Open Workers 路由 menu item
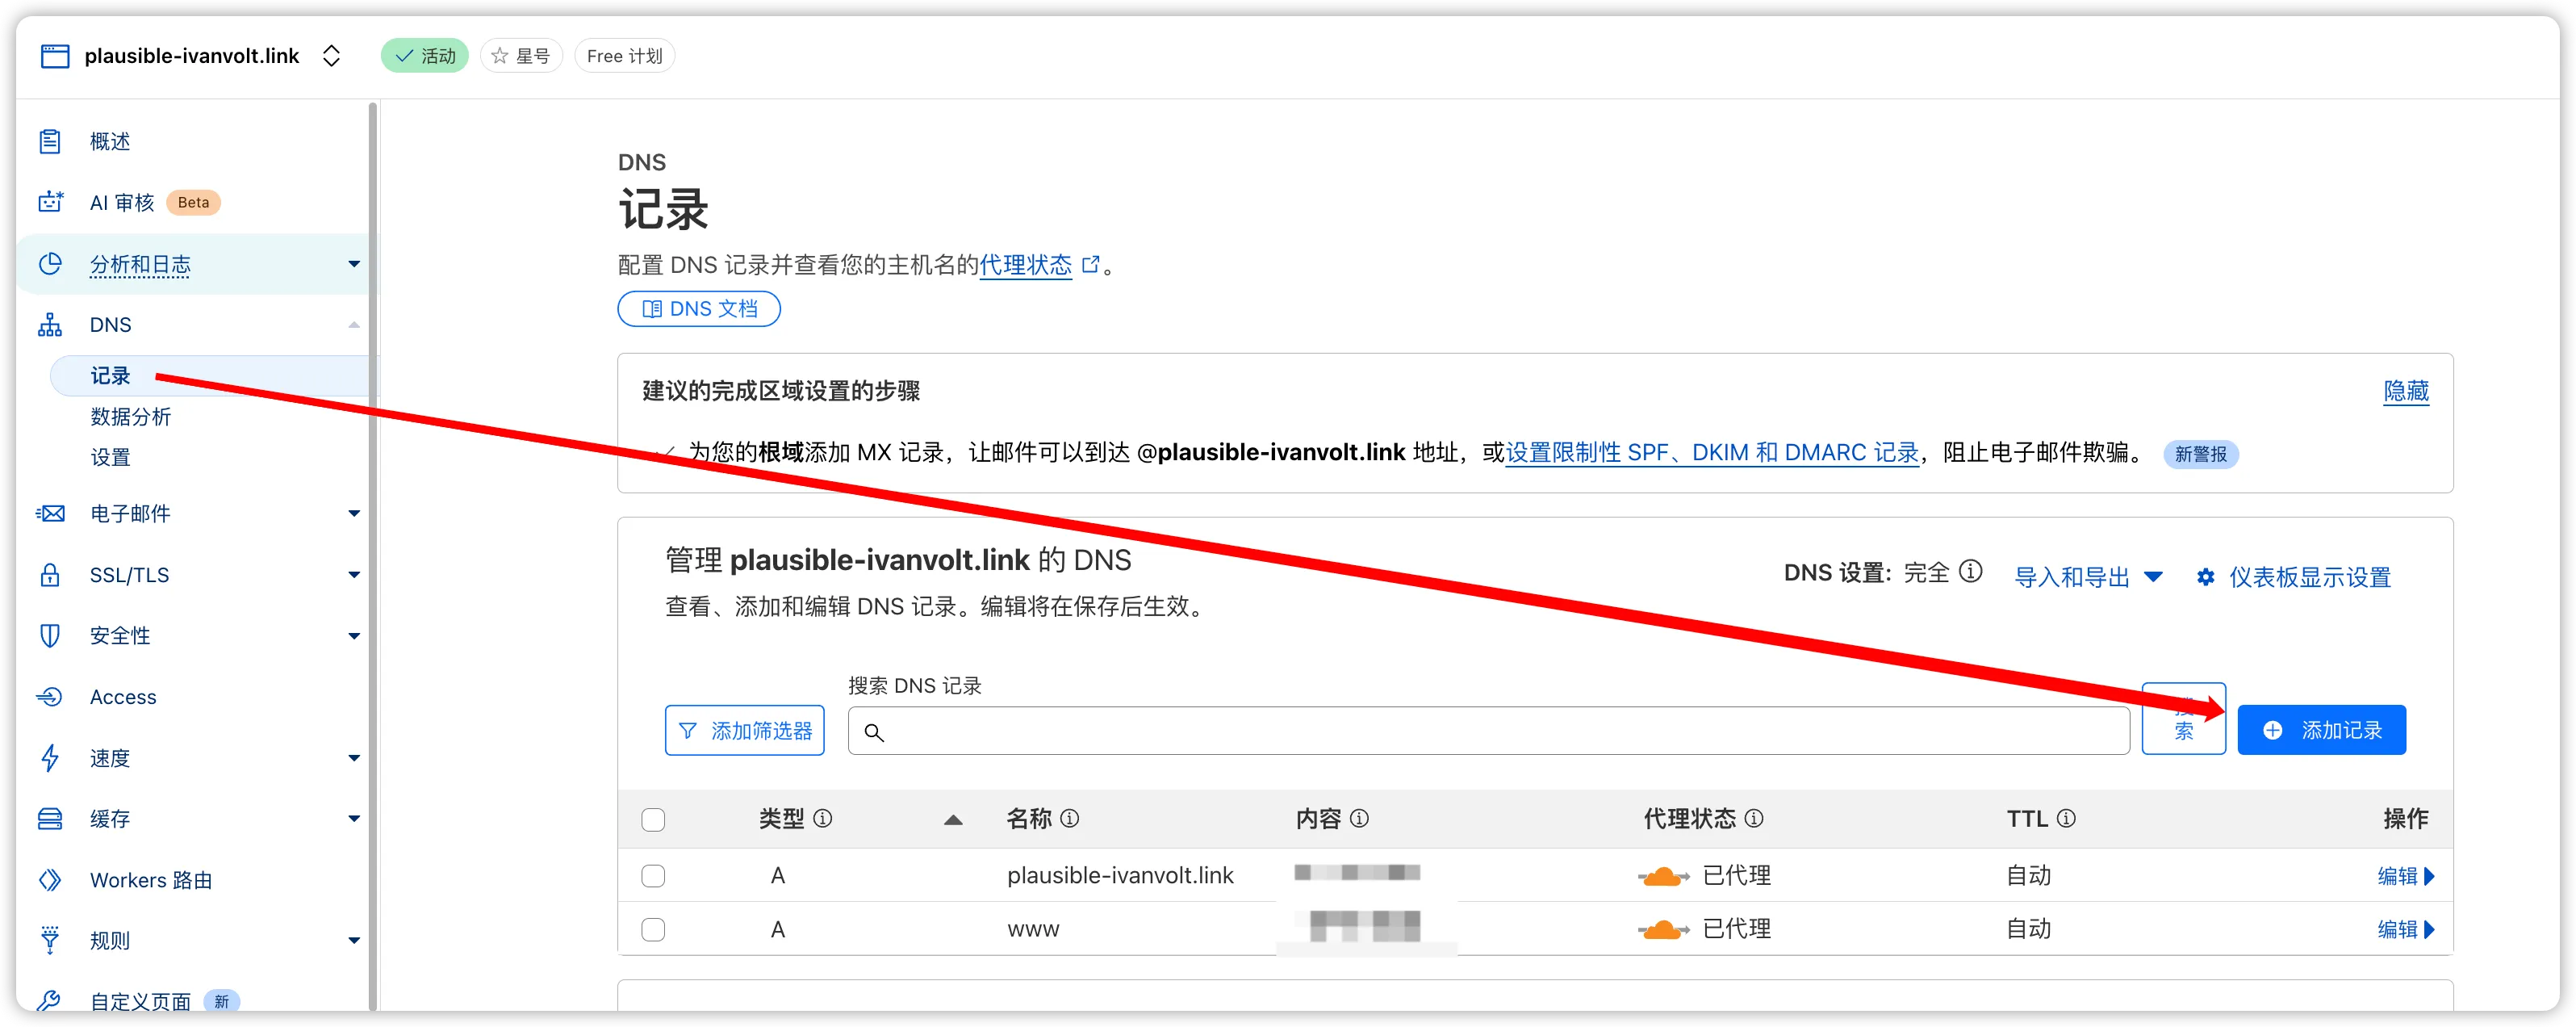This screenshot has height=1027, width=2576. pos(151,880)
